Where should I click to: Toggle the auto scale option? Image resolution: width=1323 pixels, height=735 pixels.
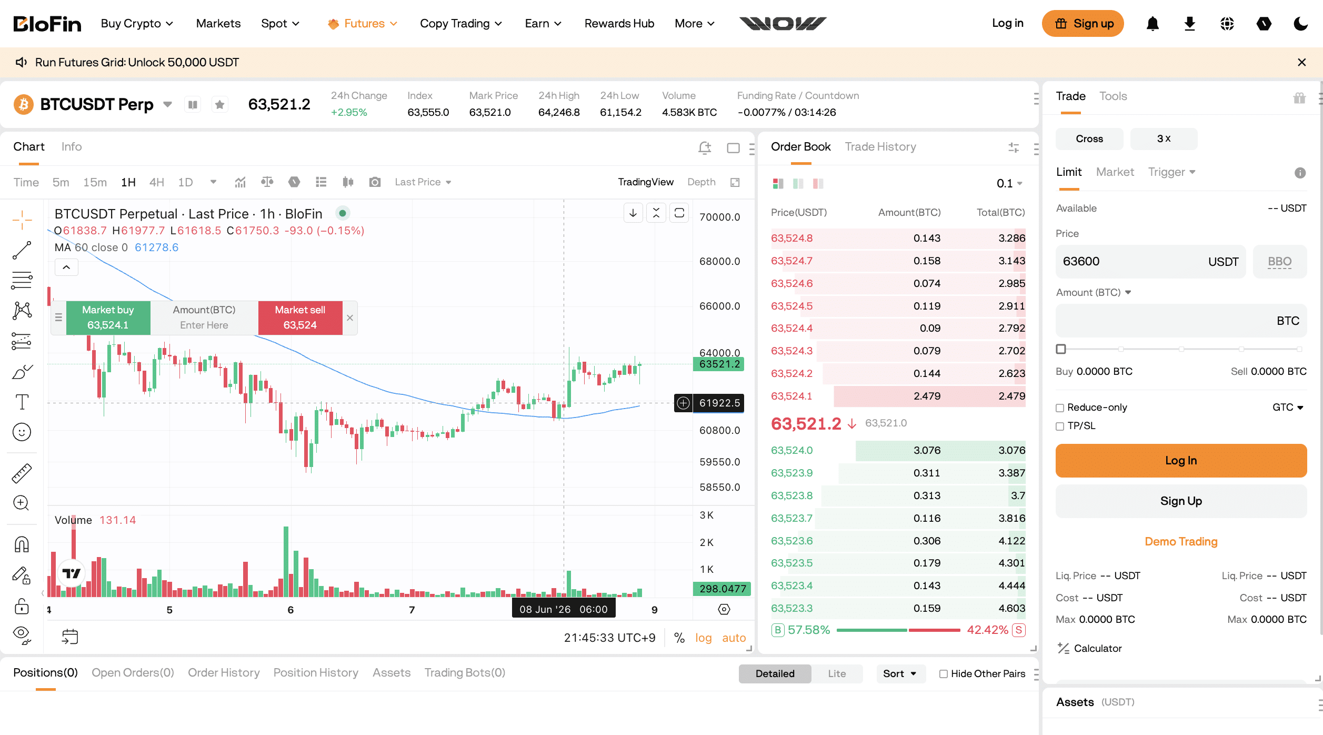pyautogui.click(x=734, y=638)
